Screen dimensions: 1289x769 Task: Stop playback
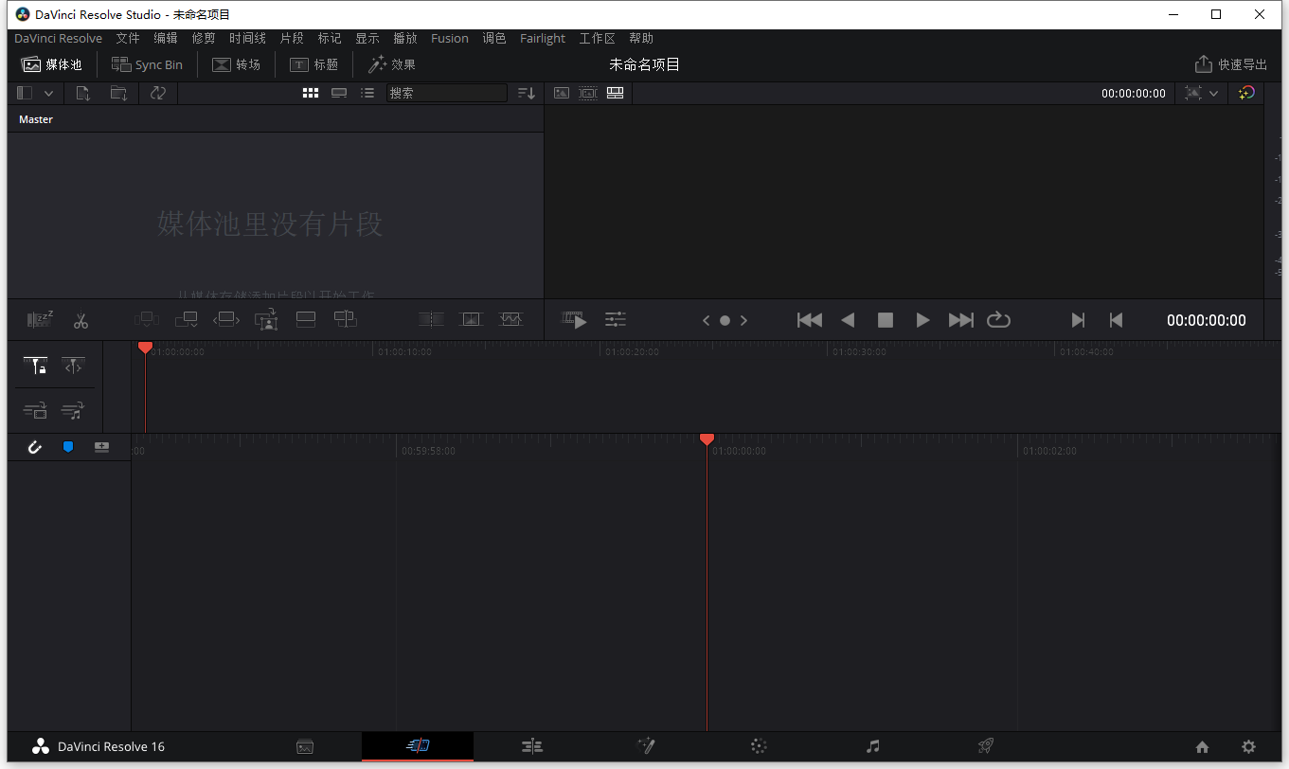886,320
